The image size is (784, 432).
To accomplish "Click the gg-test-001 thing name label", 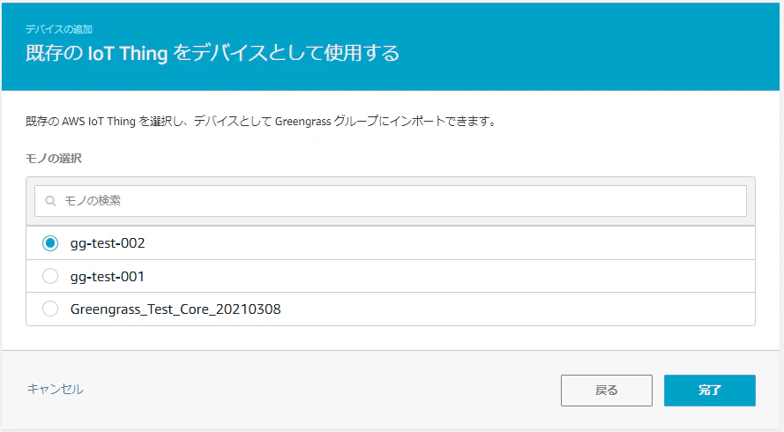I will pos(107,277).
